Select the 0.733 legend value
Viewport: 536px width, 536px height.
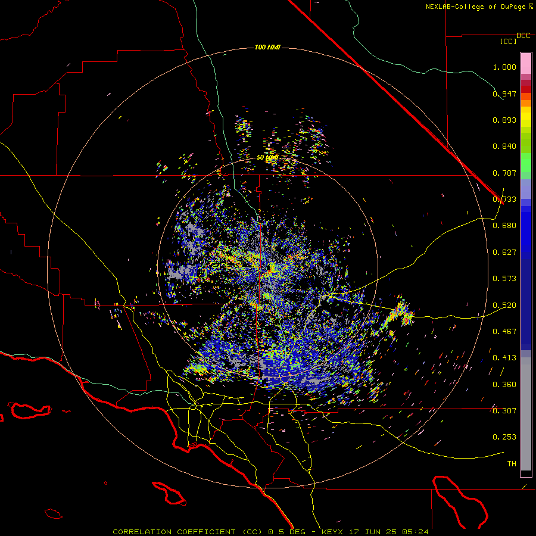[504, 200]
